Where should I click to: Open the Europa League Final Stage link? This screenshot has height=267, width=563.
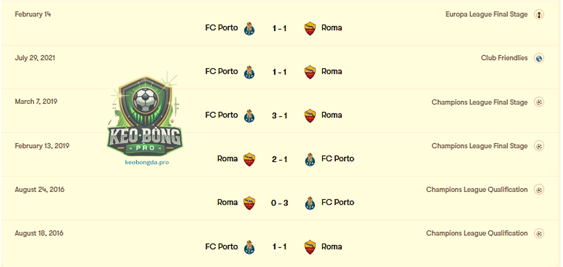(486, 14)
